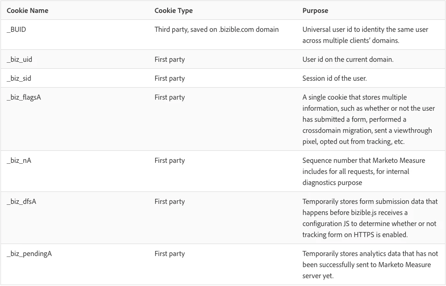The height and width of the screenshot is (286, 446).
Task: Click the _biz_uid cookie name
Action: coord(19,60)
